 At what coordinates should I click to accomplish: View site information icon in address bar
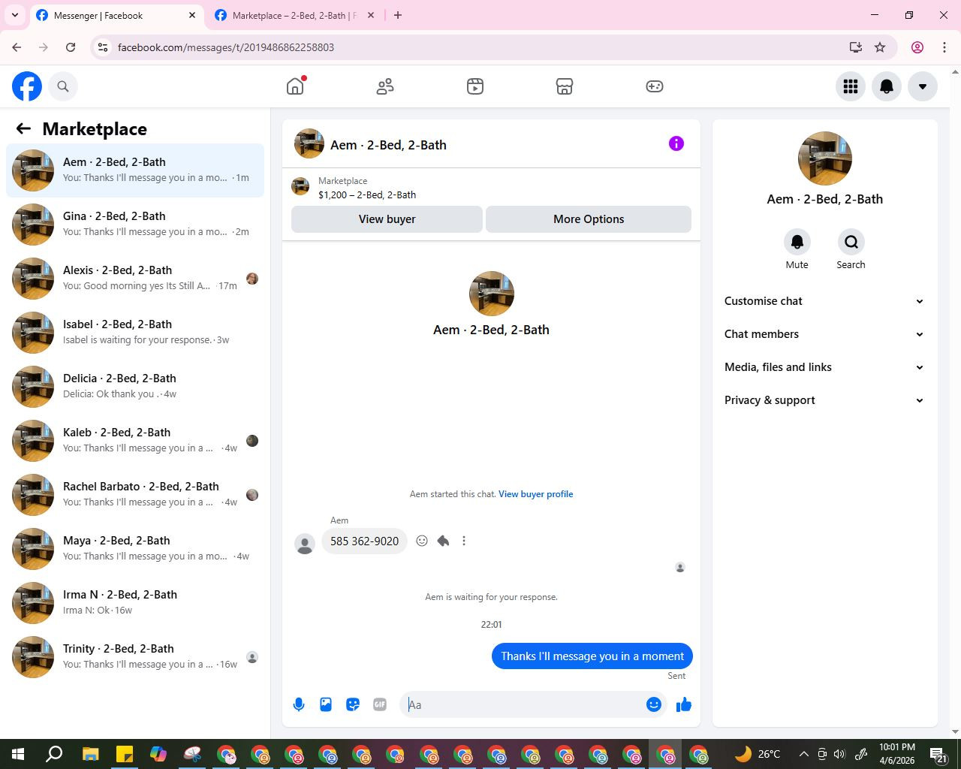pos(104,47)
